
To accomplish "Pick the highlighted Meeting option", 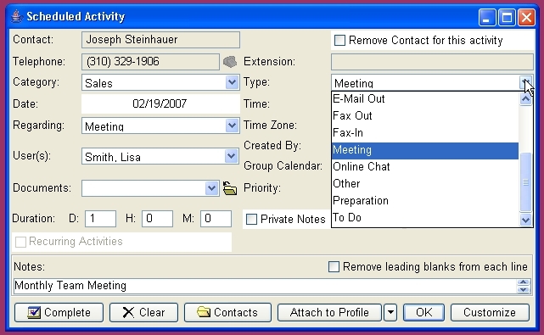I will point(425,150).
